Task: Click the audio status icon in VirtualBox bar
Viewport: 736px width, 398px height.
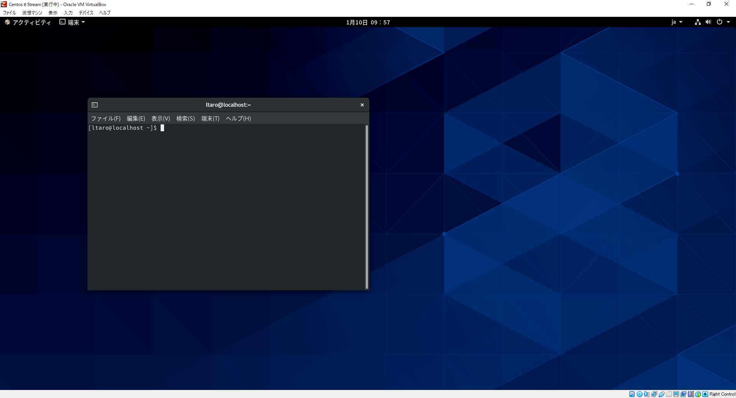Action: coord(647,394)
